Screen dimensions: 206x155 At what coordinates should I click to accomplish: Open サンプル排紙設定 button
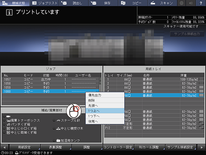click(x=180, y=147)
